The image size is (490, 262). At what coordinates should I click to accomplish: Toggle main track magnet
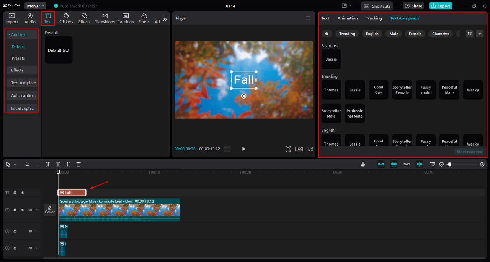[381, 164]
